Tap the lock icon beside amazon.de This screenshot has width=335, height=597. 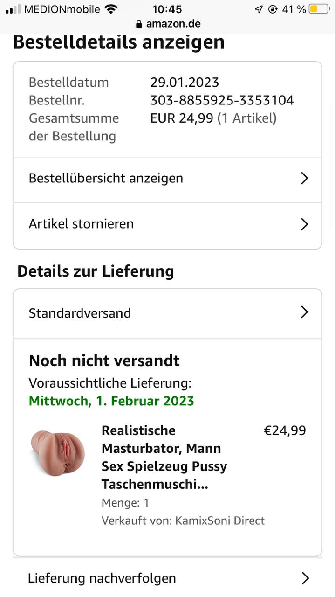pos(139,24)
